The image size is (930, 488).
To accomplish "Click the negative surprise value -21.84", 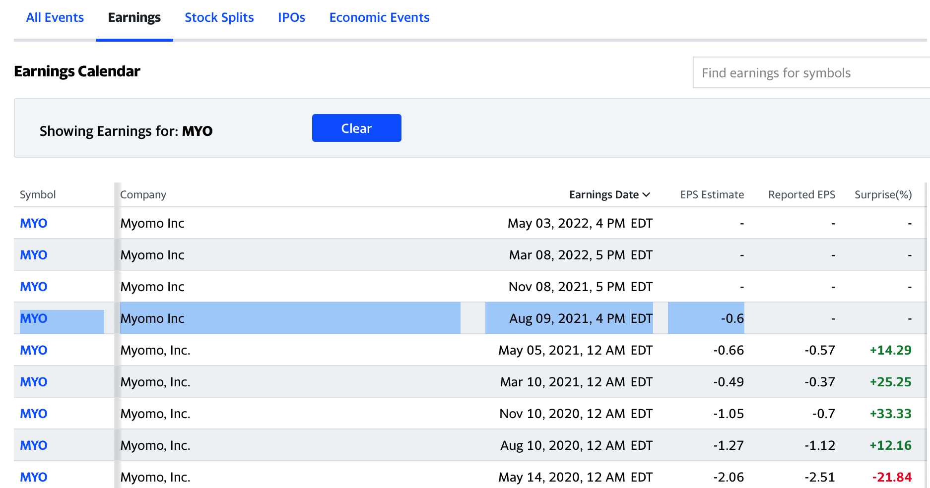I will point(892,477).
